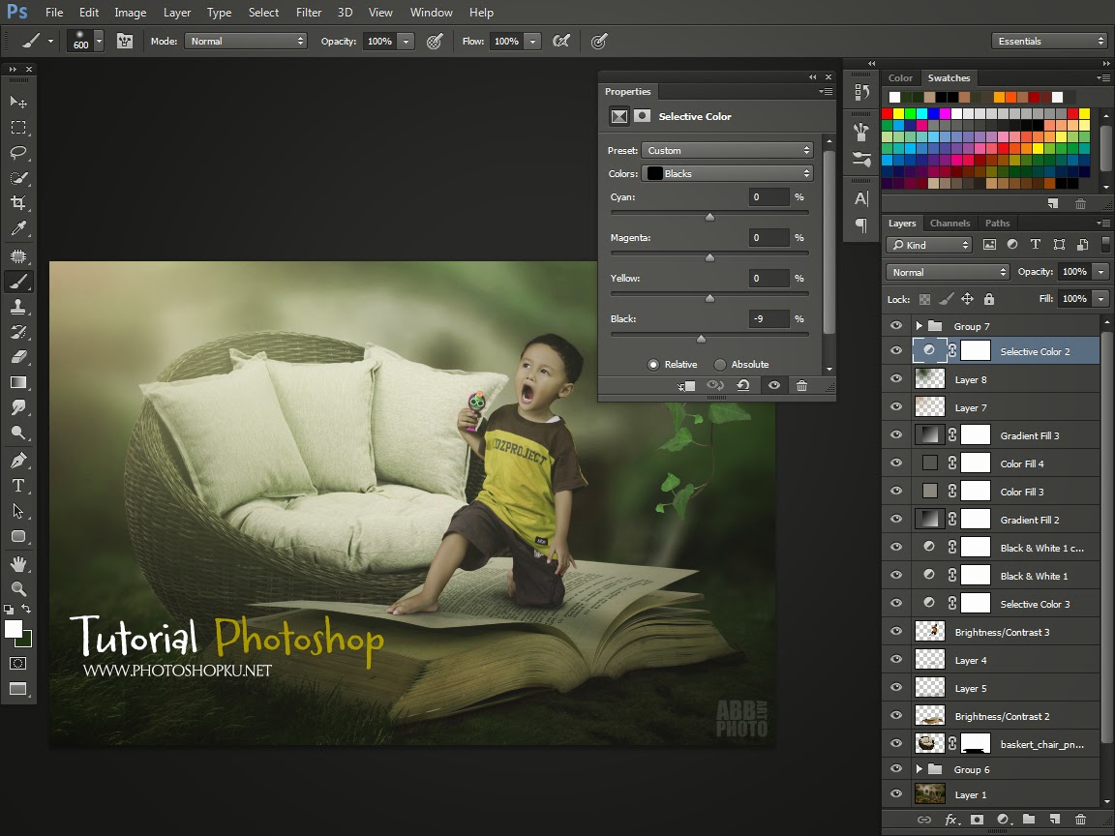Delete the adjustment layer using the Properties trash icon

801,385
